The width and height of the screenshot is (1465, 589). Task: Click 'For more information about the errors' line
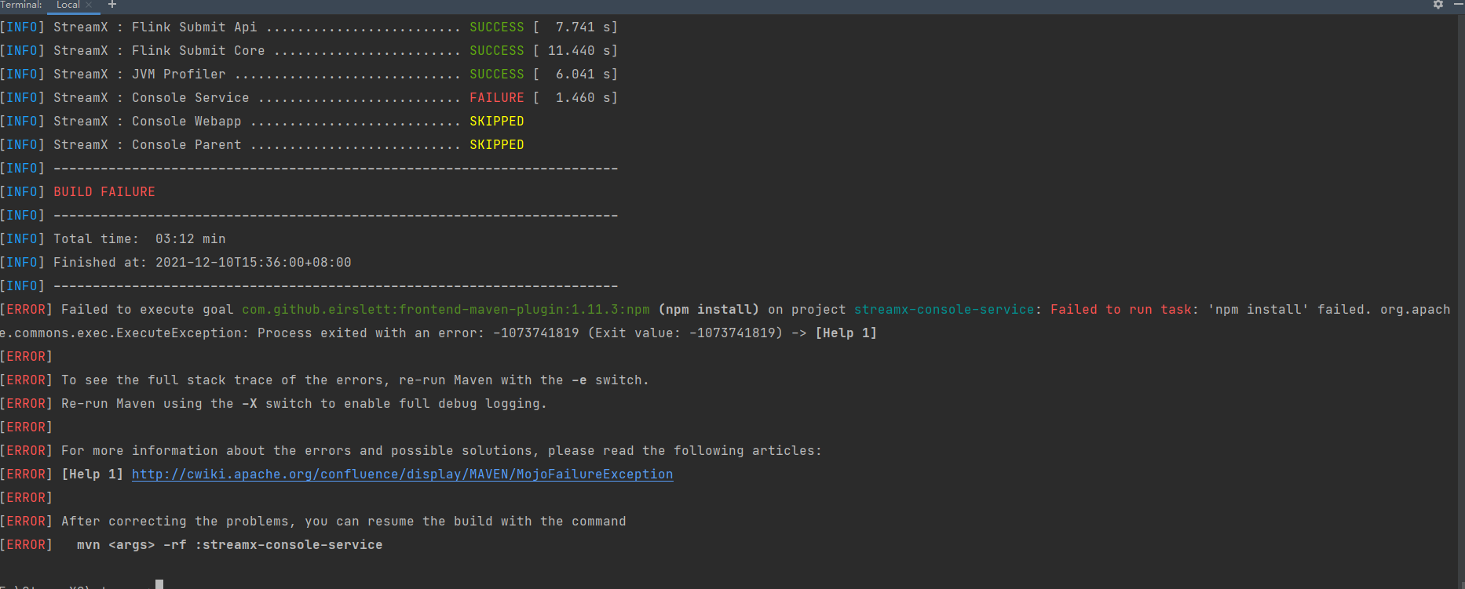(x=441, y=451)
